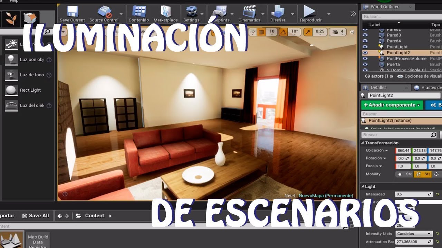Set Mobility to Stationary
The height and width of the screenshot is (248, 442).
click(x=423, y=174)
